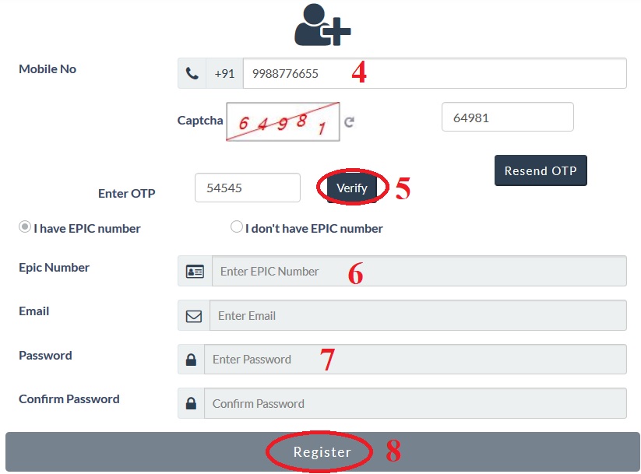Click the Verify OTP button
Screen dimensions: 641x474
coord(351,188)
